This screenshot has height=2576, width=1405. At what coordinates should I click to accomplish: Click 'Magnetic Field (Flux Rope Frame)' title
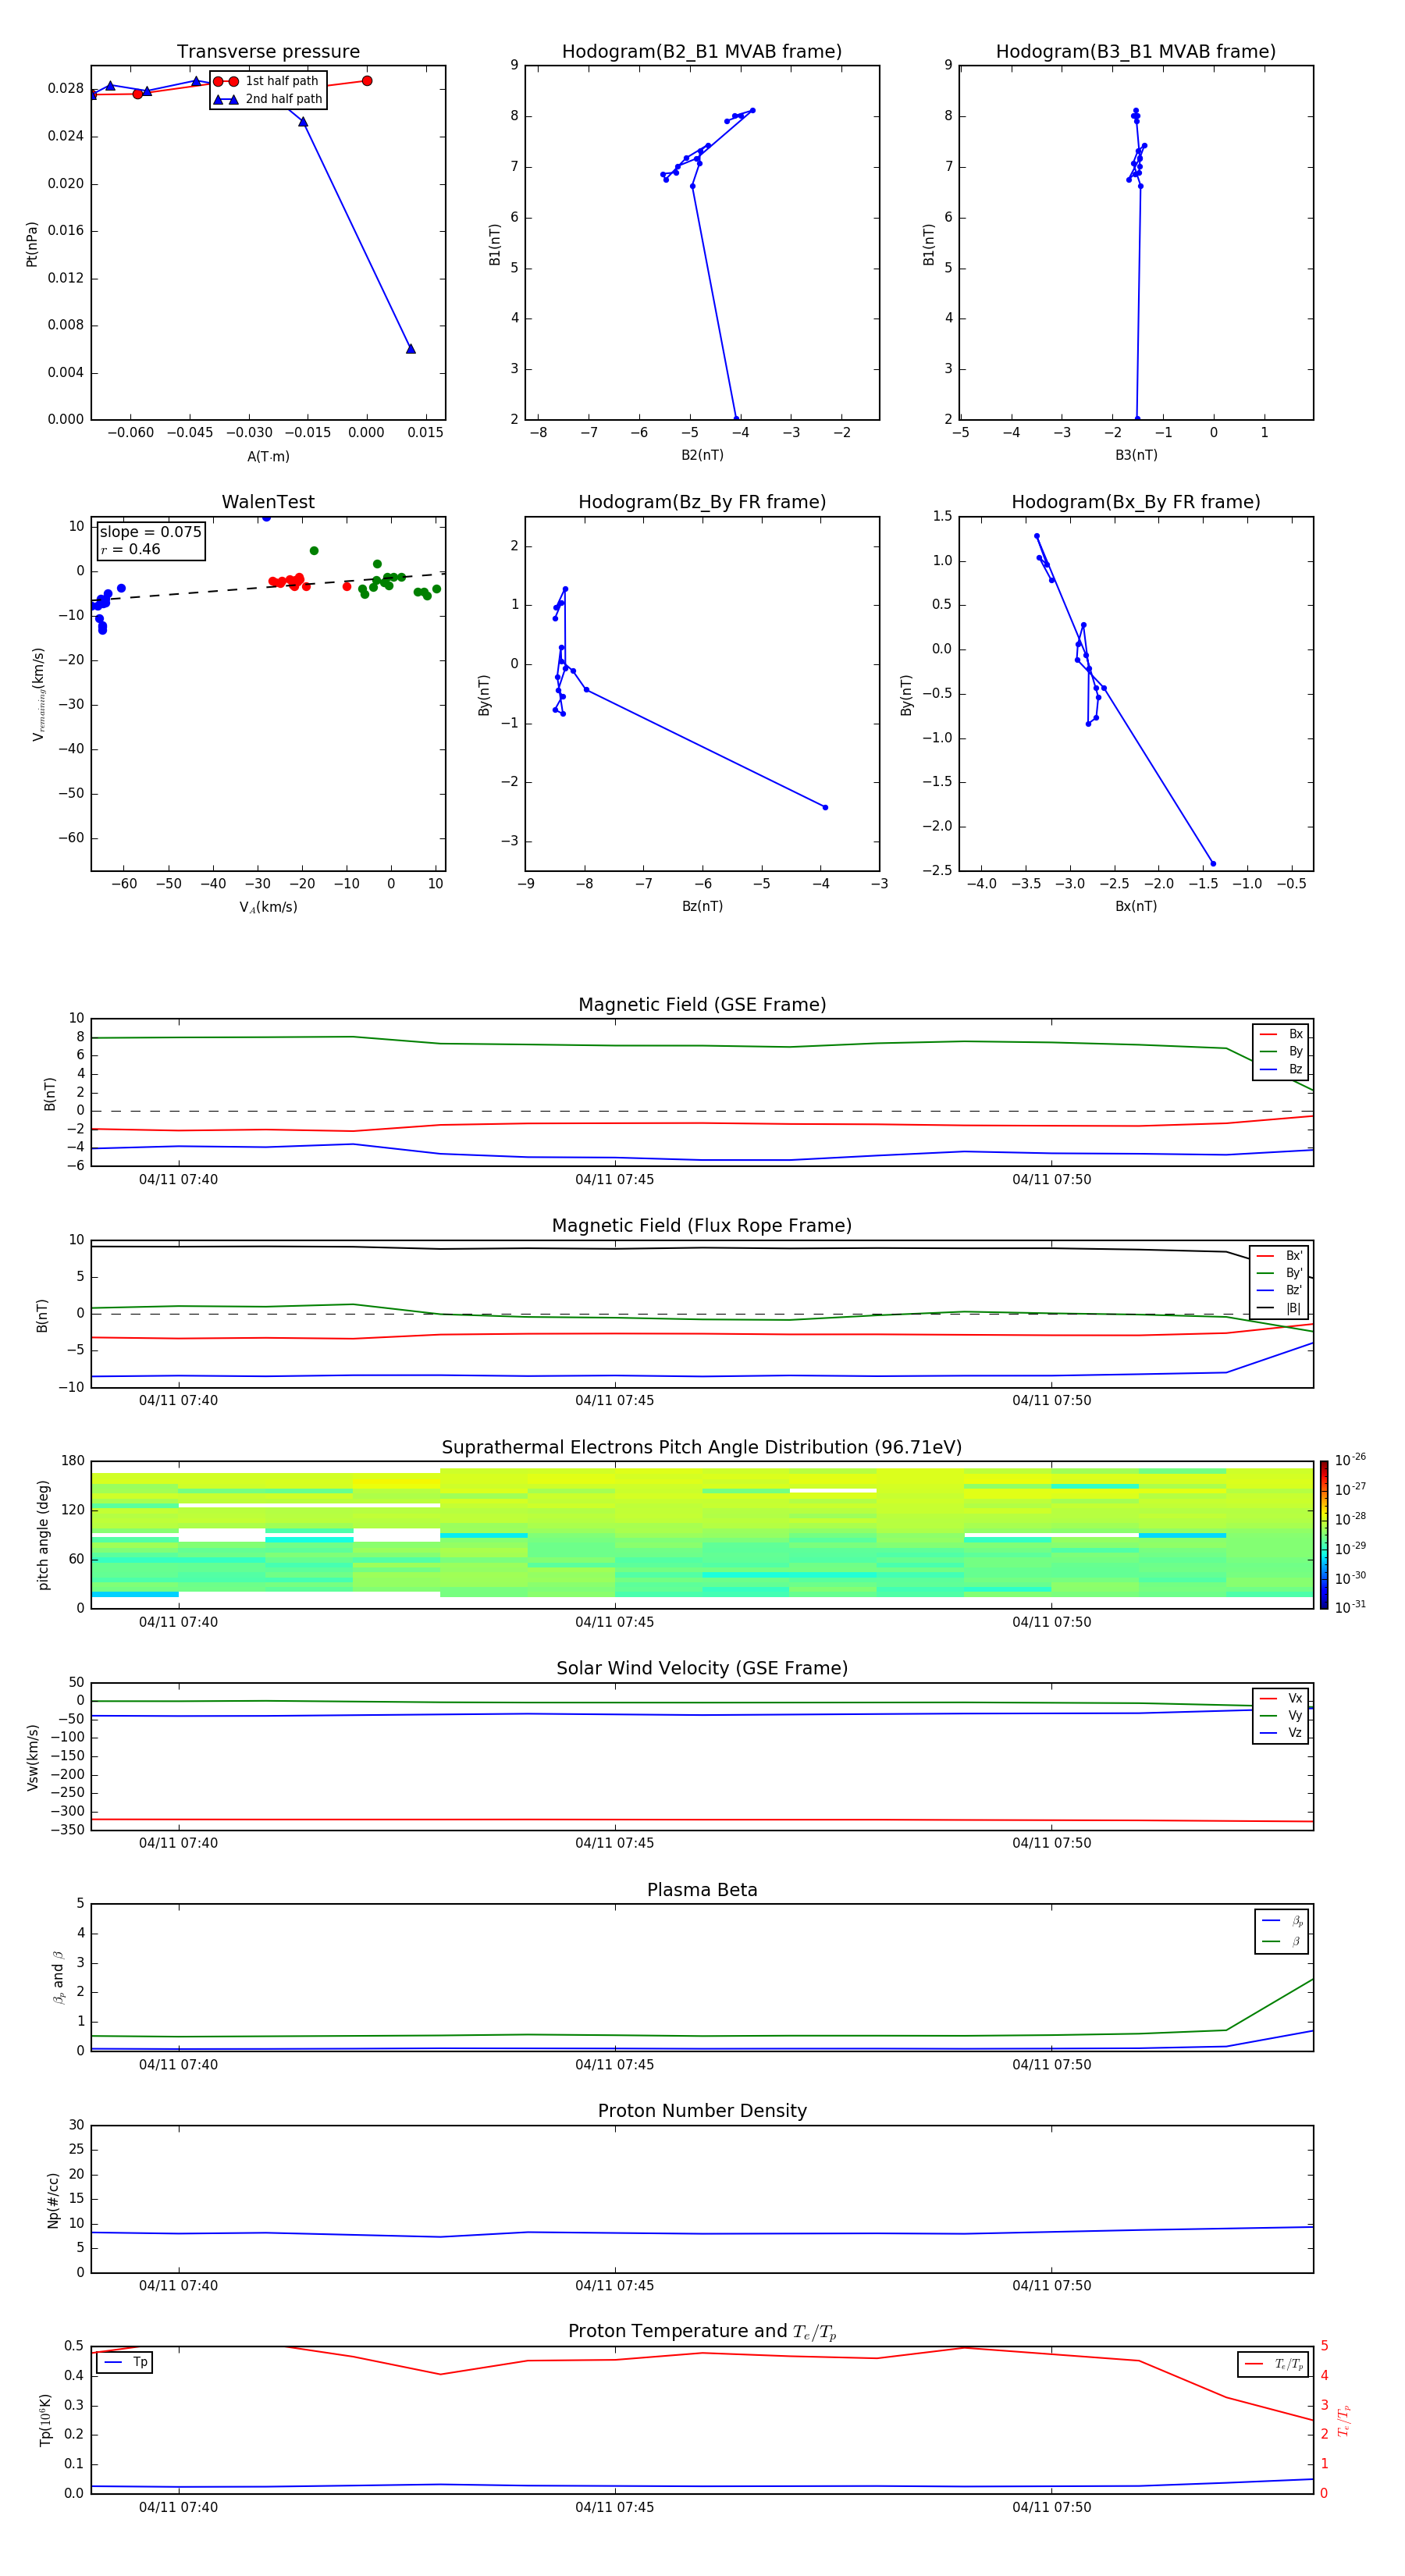702,1226
